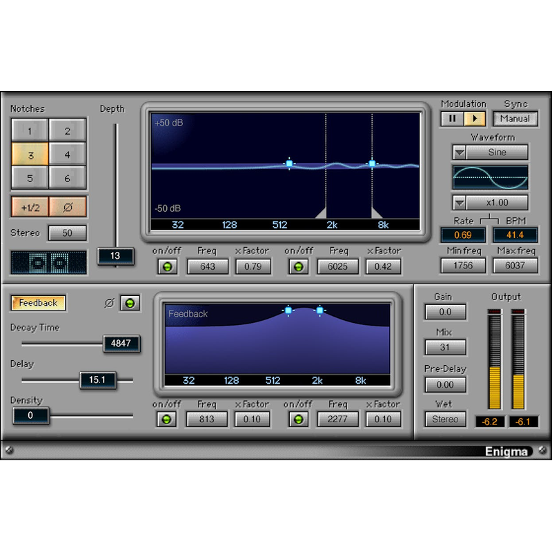Toggle the notches phase invert button

point(68,207)
